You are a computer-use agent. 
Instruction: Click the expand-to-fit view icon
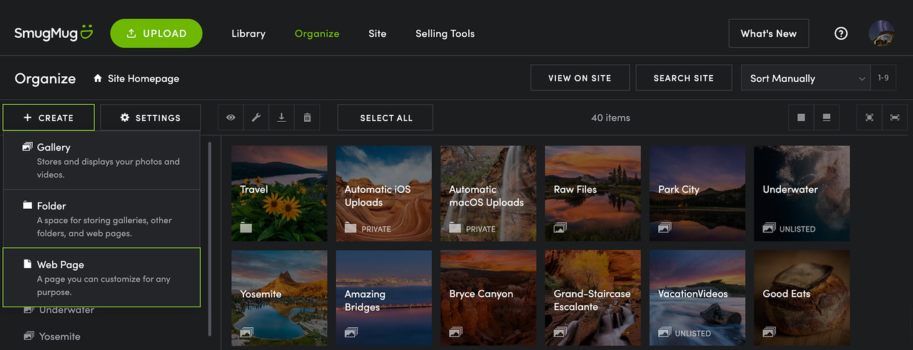(869, 118)
